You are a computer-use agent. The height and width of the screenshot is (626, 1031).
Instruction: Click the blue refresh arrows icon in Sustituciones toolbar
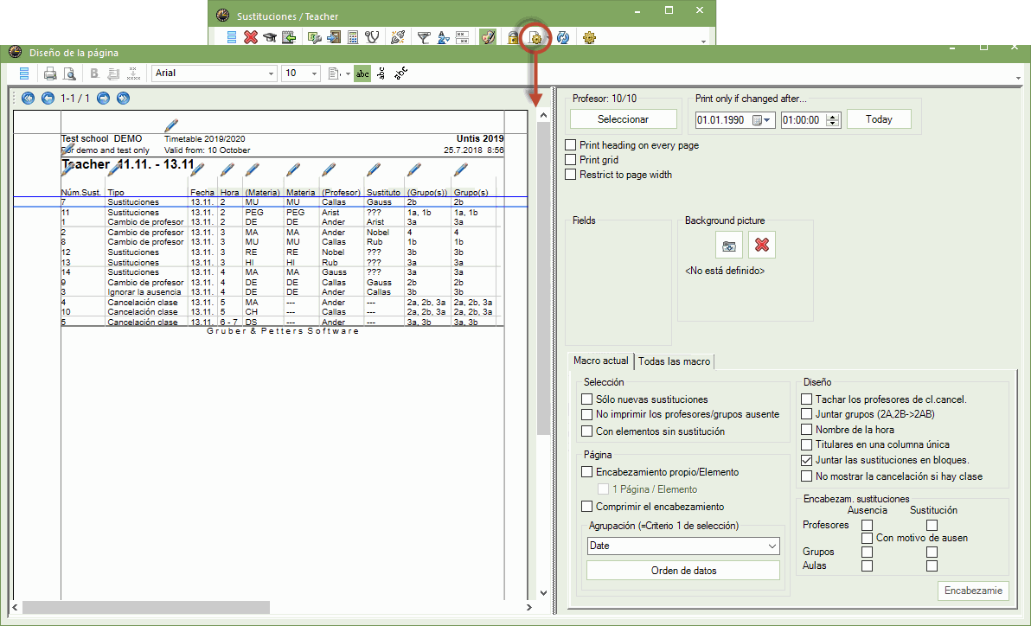pos(563,37)
